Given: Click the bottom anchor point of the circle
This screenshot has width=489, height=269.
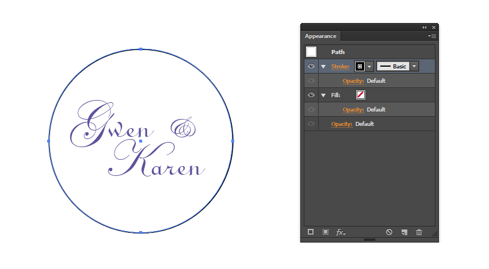Looking at the screenshot, I should pyautogui.click(x=141, y=233).
